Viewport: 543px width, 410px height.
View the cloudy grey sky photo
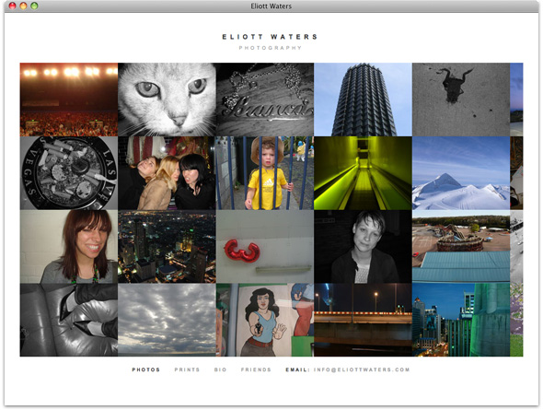click(x=167, y=320)
